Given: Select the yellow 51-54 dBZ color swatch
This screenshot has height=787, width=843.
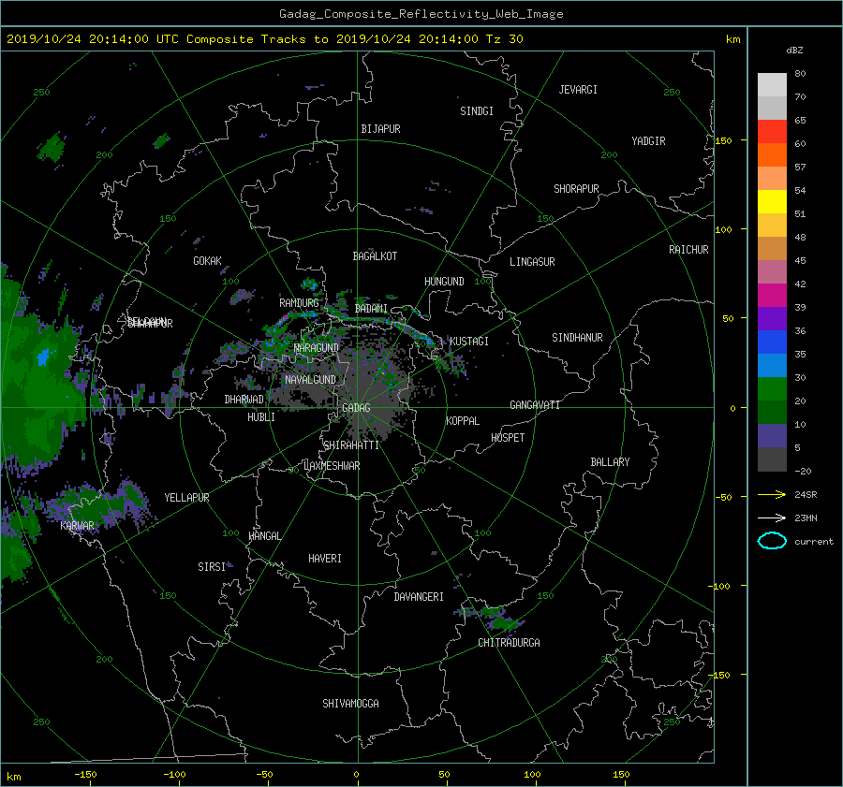Looking at the screenshot, I should pyautogui.click(x=772, y=201).
